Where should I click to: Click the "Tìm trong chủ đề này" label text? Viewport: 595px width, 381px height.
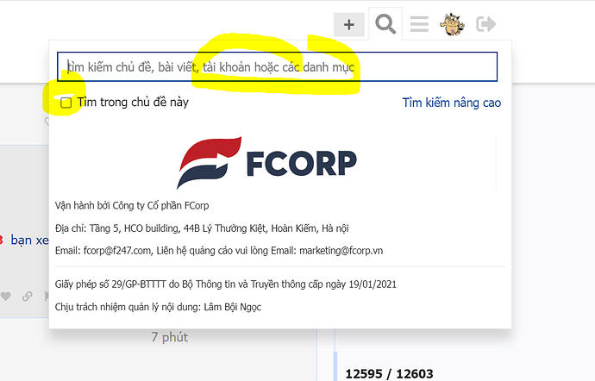pos(133,102)
